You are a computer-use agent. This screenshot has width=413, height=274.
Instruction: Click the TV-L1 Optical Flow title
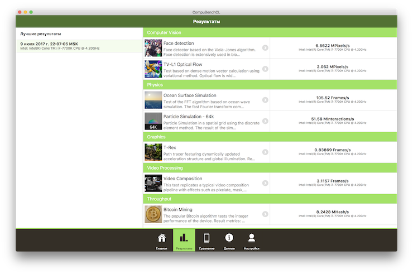pyautogui.click(x=183, y=64)
